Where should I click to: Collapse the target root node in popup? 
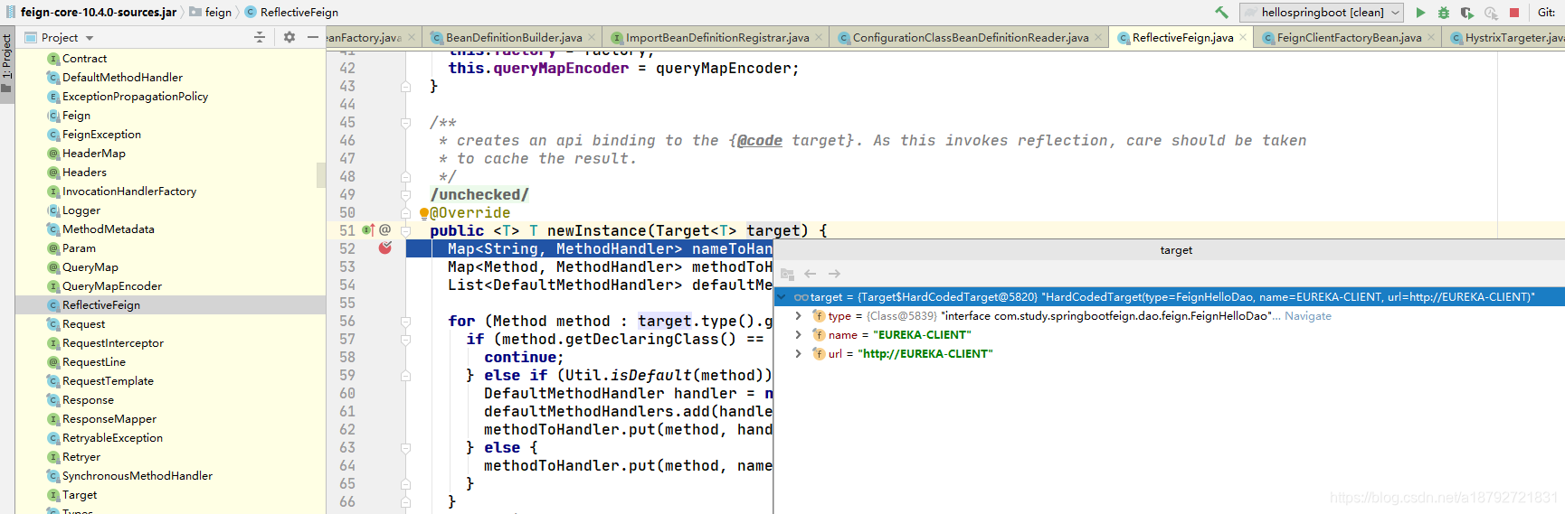tap(782, 297)
